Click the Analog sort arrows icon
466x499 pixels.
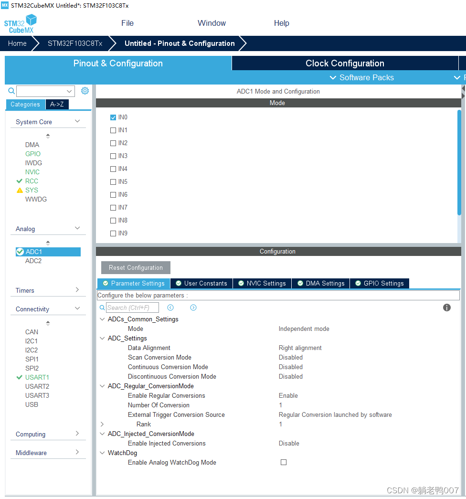[x=48, y=243]
